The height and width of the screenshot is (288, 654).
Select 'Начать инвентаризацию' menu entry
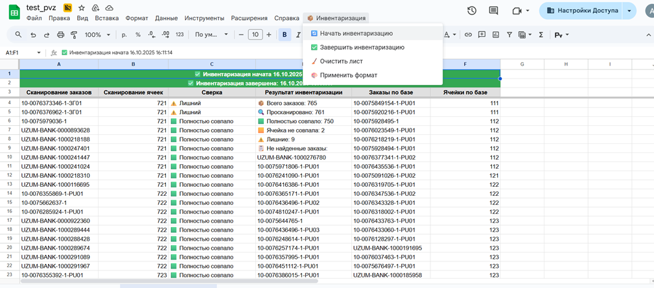356,33
